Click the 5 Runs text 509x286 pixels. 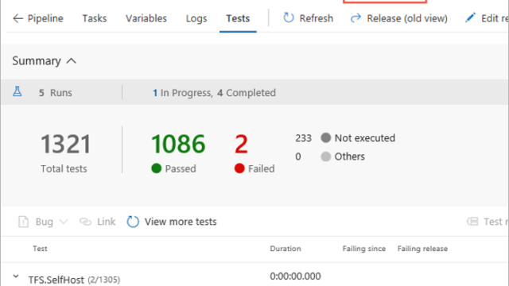coord(56,93)
